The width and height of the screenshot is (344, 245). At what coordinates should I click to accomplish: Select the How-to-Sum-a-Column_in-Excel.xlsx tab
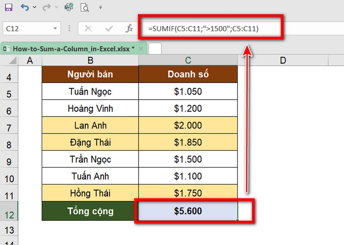[73, 49]
